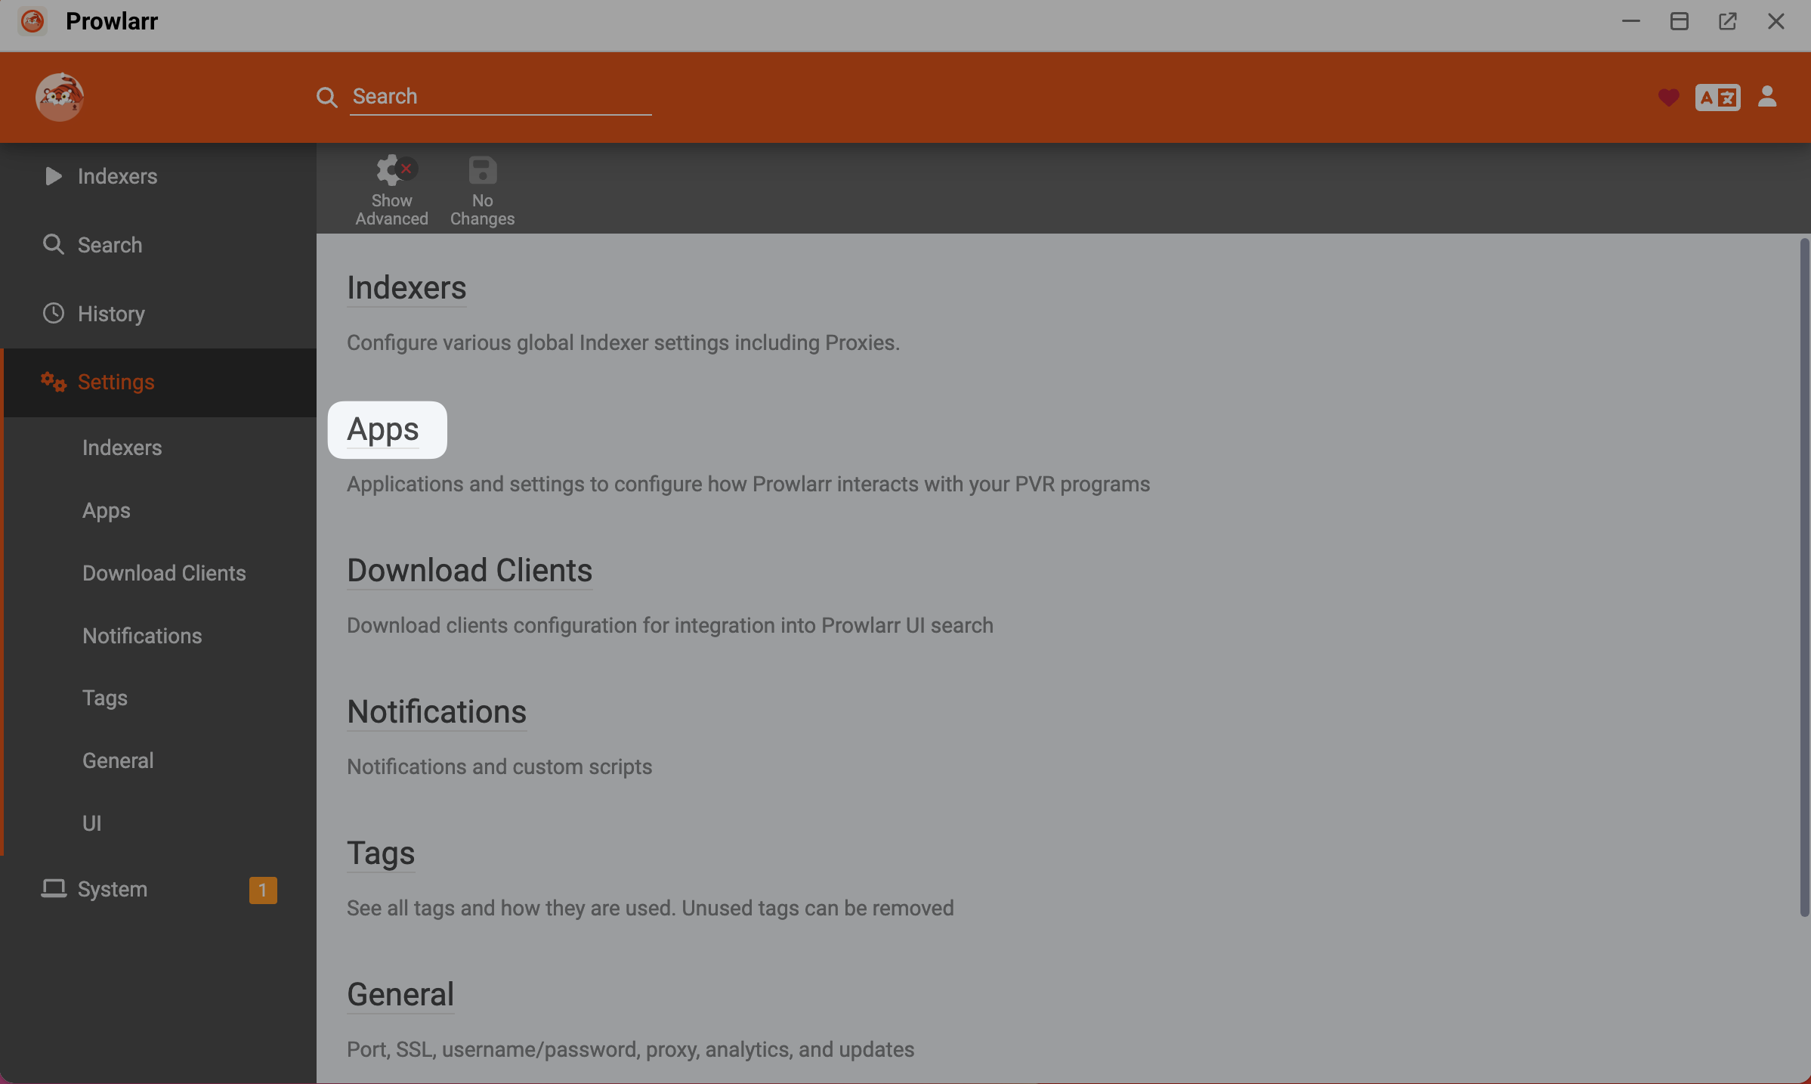The width and height of the screenshot is (1811, 1084).
Task: Open the Apps settings page link
Action: [383, 429]
